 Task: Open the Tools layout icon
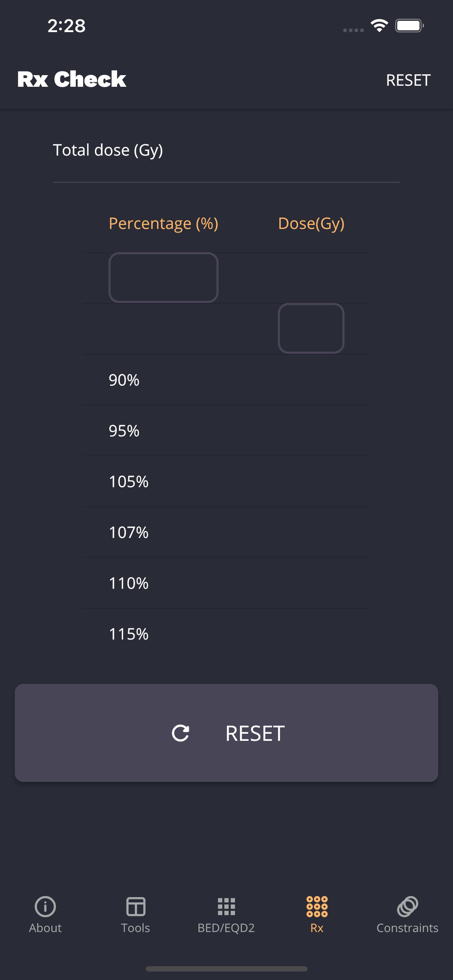click(x=136, y=906)
